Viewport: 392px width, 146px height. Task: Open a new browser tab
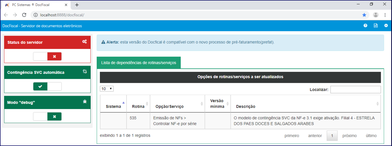[x=77, y=5]
